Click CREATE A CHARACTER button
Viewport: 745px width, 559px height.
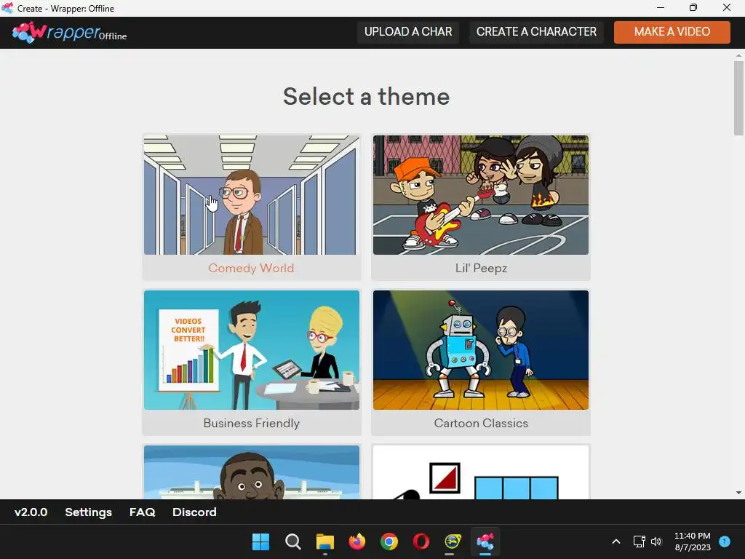point(536,32)
